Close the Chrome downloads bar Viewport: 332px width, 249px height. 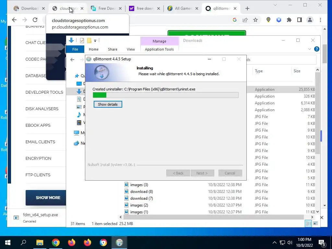[322, 218]
